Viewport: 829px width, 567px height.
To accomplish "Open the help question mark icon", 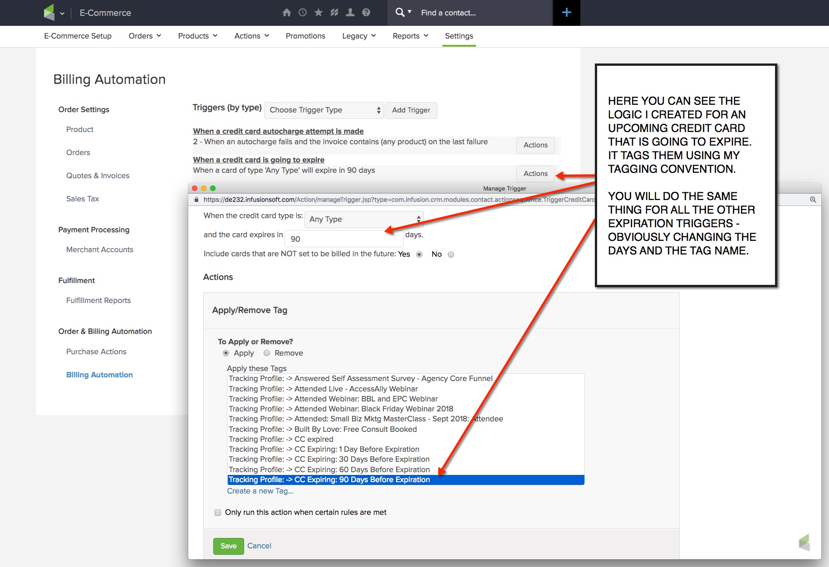I will pos(366,13).
